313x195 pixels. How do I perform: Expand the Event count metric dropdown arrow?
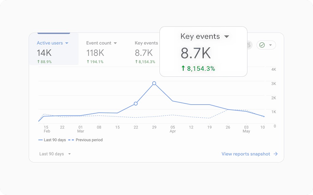115,43
